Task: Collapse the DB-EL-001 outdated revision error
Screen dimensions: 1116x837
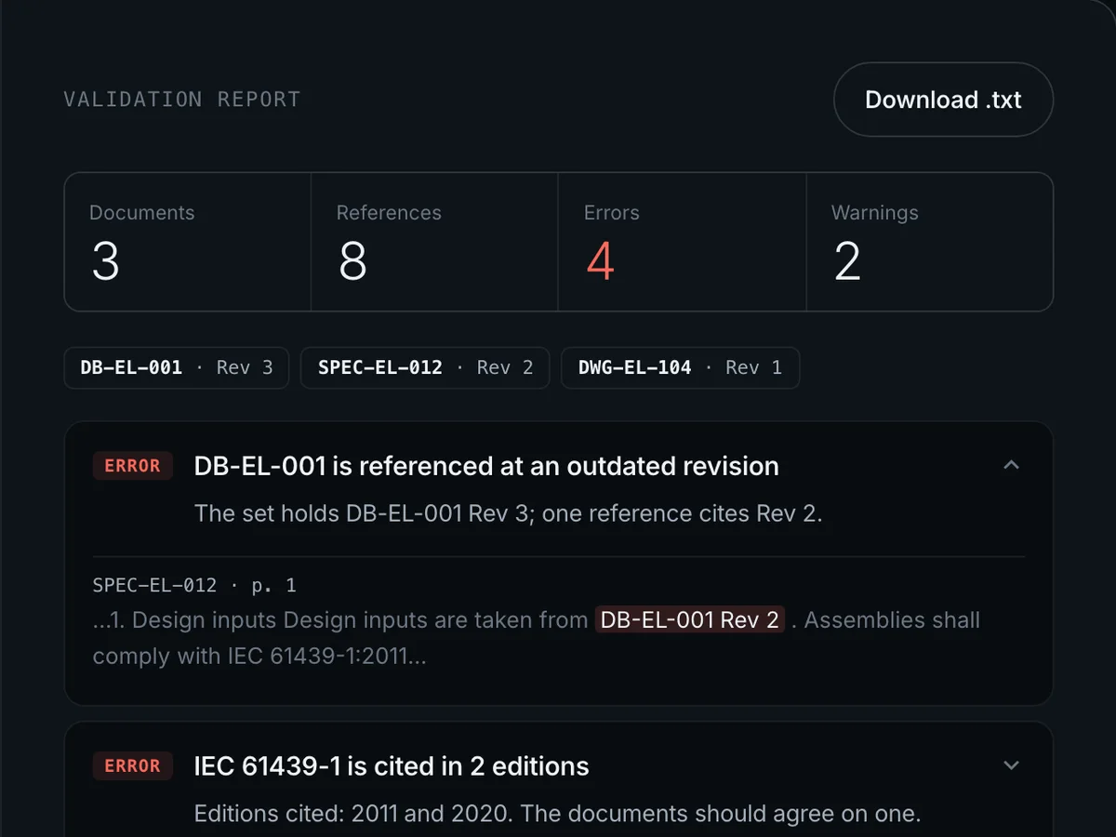Action: coord(1012,465)
